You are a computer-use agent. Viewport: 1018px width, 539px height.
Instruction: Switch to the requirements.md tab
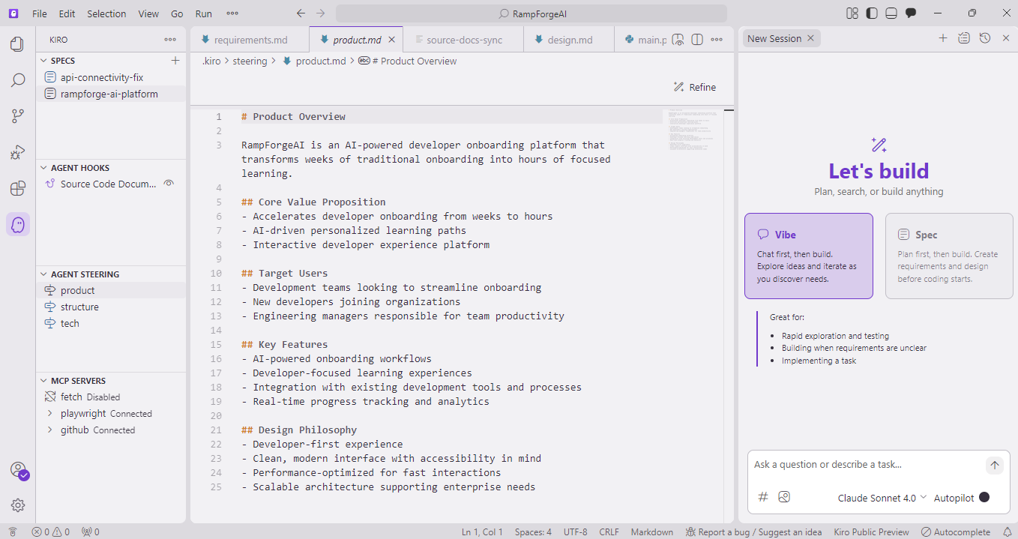click(x=250, y=40)
